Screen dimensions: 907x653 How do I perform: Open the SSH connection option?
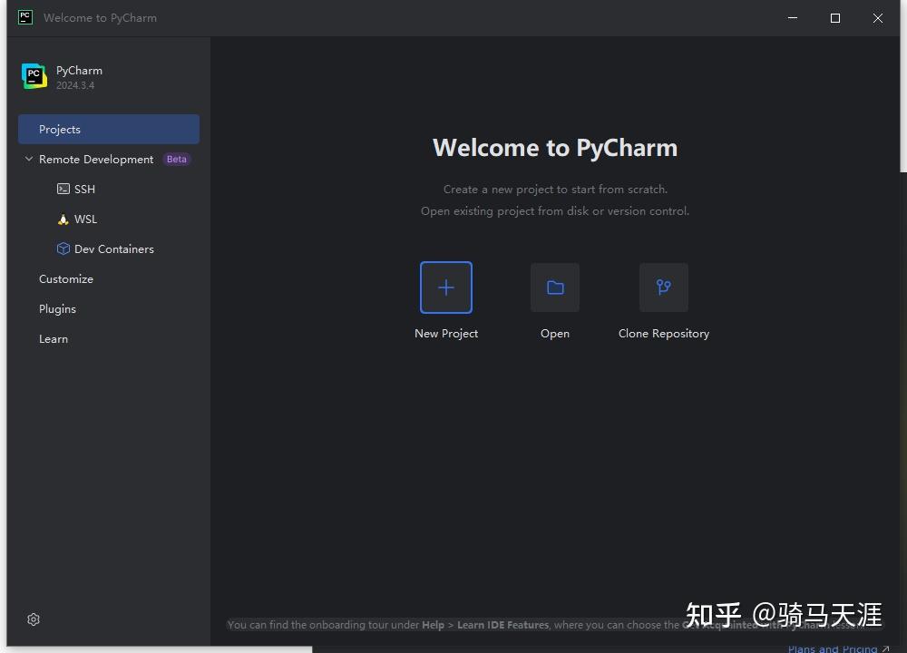83,189
